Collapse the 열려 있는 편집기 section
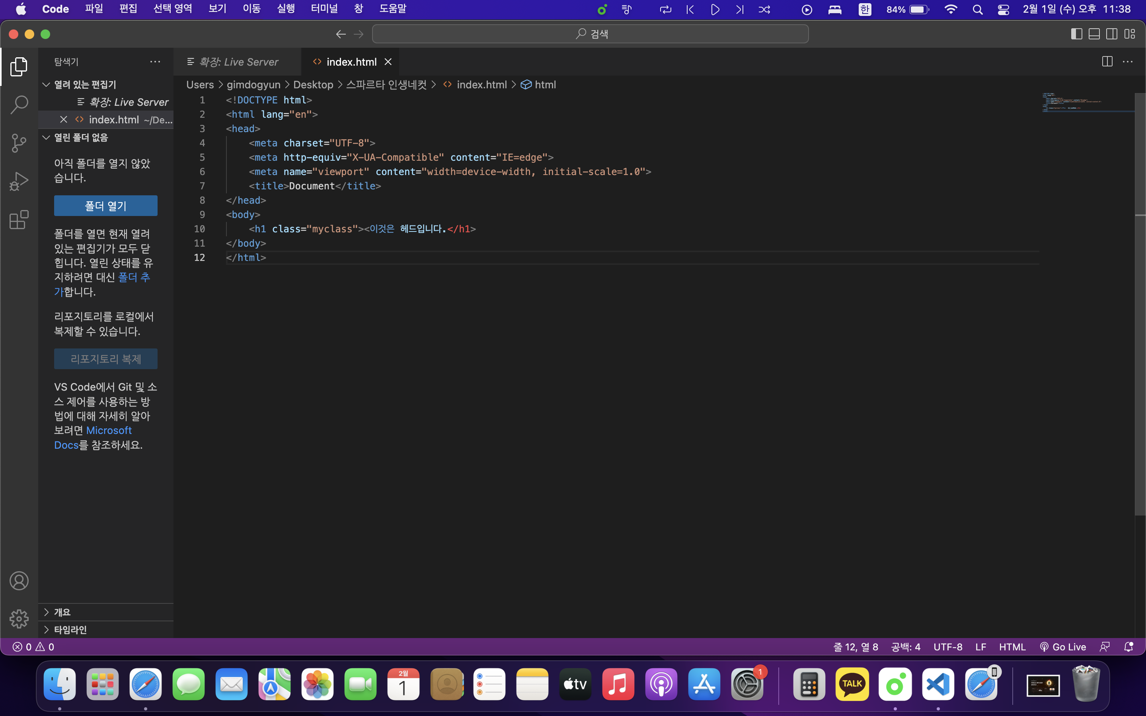The width and height of the screenshot is (1146, 716). (x=105, y=84)
